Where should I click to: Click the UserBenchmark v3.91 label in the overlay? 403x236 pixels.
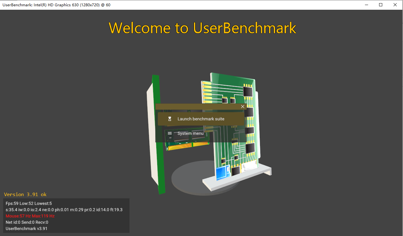pos(26,228)
